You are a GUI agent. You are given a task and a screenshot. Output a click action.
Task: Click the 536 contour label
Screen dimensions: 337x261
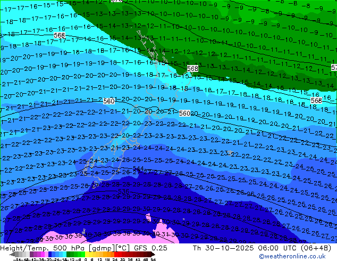pos(123,191)
